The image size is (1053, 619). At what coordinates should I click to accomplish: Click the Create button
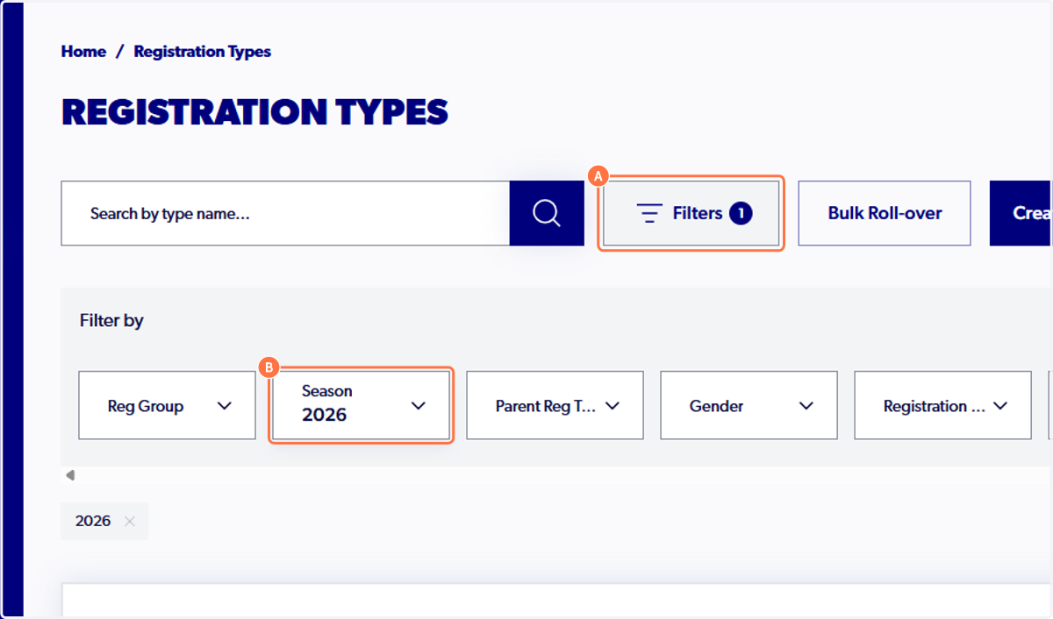(x=1021, y=213)
